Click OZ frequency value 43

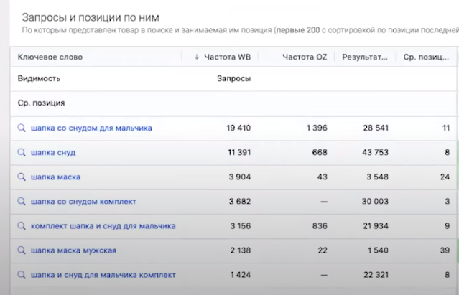323,177
